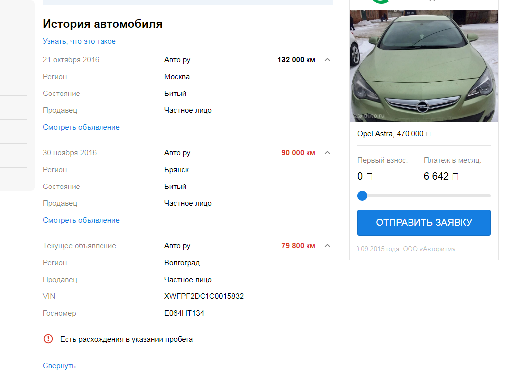Click the red 90 000 км mileage value
This screenshot has height=376, width=511.
tap(298, 153)
